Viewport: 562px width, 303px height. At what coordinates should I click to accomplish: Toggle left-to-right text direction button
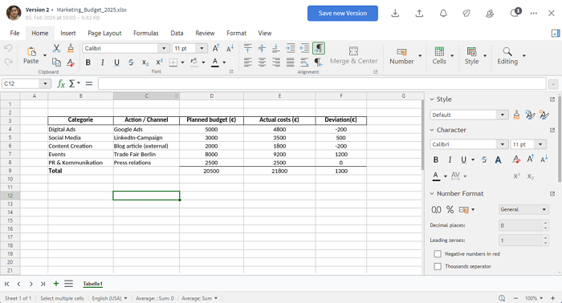(x=319, y=48)
